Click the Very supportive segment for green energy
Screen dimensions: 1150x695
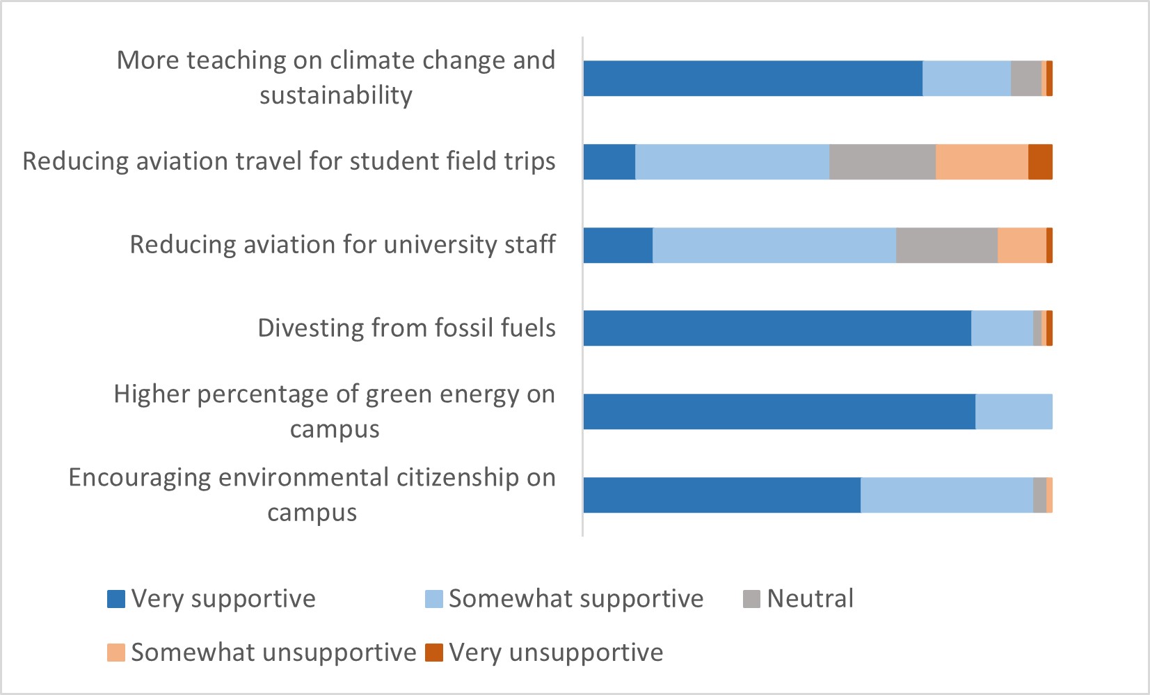coord(779,412)
